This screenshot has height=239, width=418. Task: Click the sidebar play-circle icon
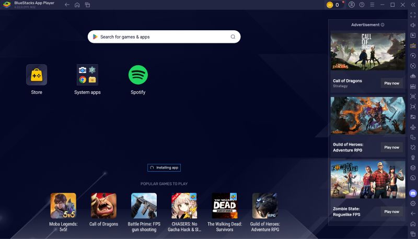[x=413, y=56]
